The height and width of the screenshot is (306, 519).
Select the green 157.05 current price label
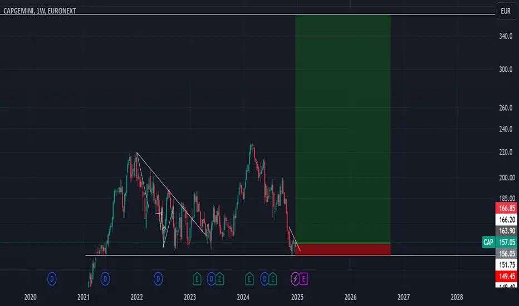506,242
